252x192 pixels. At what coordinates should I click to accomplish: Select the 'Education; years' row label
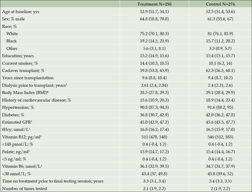18,56
